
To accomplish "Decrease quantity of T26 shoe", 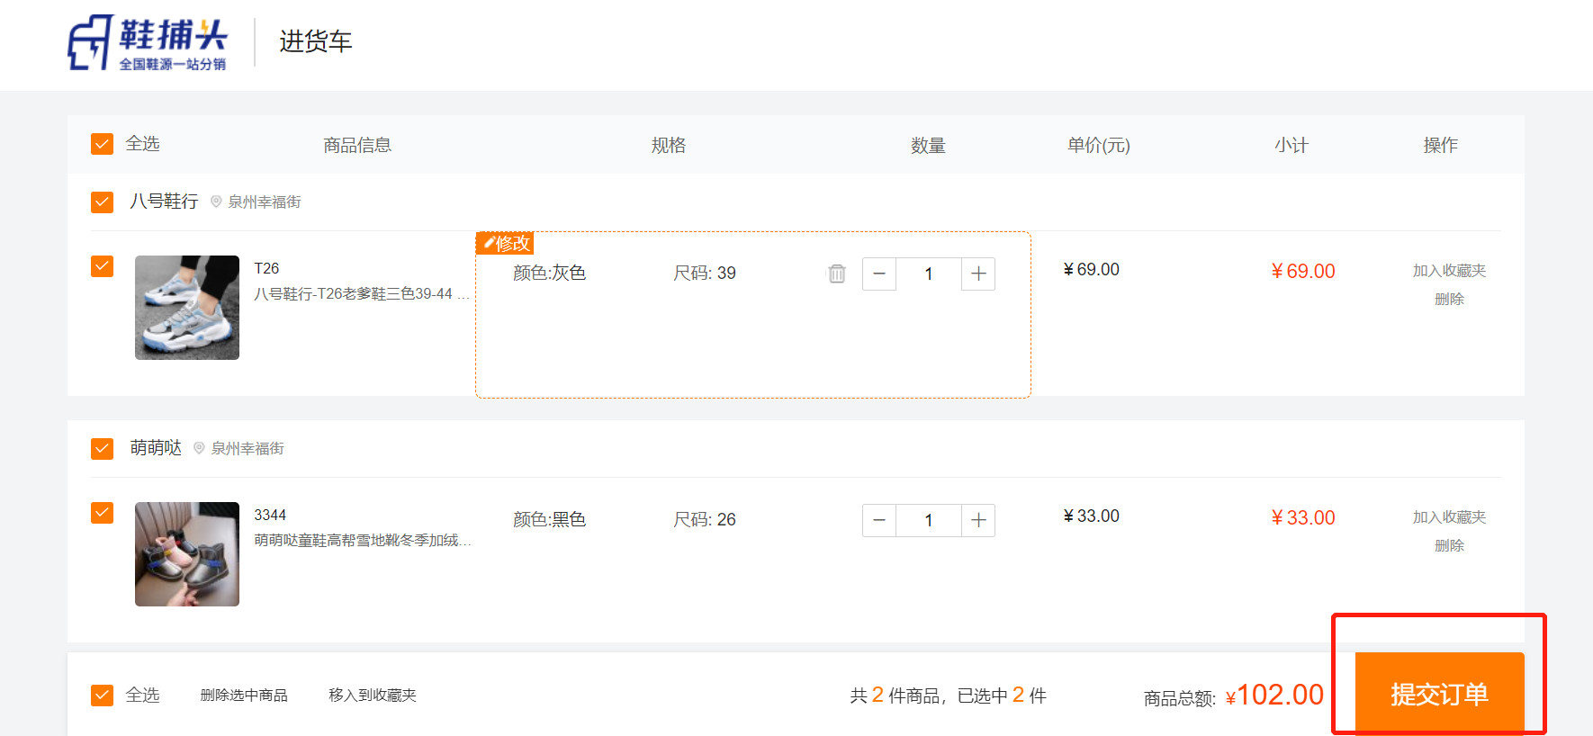I will coord(879,274).
